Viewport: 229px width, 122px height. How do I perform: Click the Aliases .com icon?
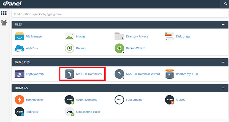tap(169, 100)
